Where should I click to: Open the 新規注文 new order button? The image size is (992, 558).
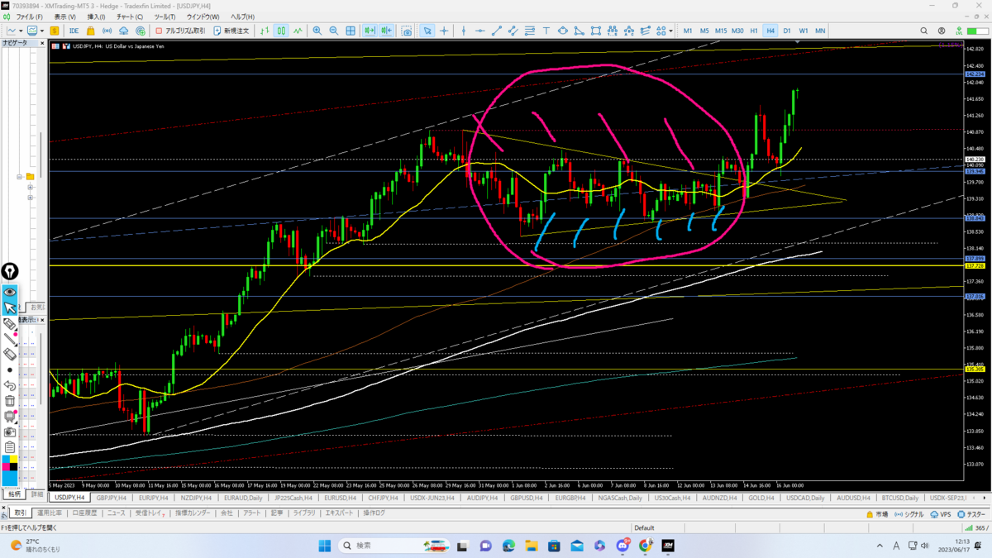click(x=231, y=31)
